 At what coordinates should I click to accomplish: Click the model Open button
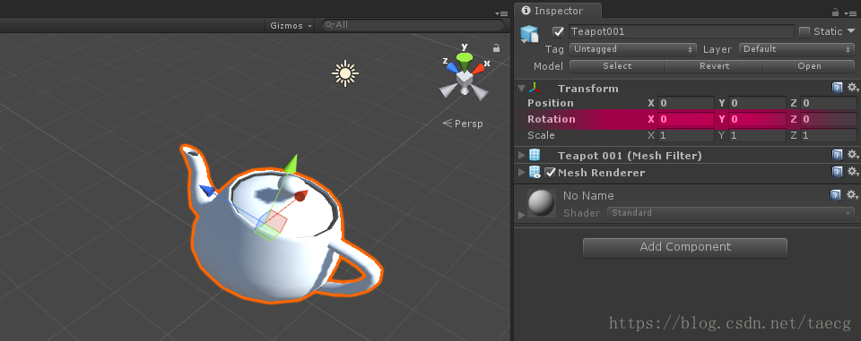click(809, 66)
